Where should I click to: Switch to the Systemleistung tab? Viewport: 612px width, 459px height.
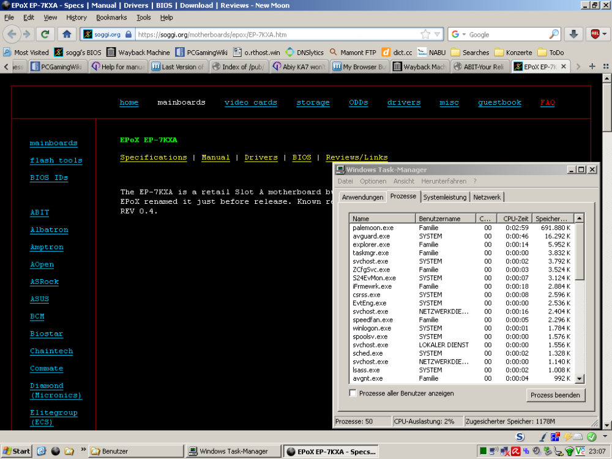tap(444, 197)
